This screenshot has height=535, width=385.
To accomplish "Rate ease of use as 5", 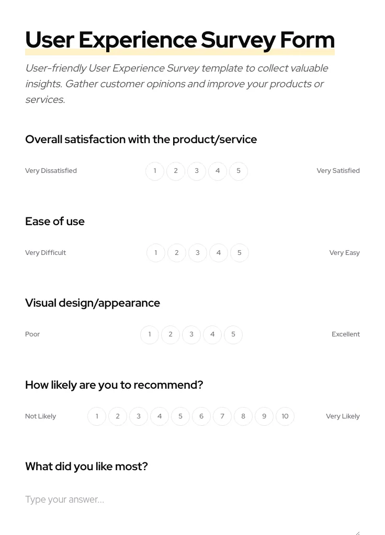I will tap(239, 252).
